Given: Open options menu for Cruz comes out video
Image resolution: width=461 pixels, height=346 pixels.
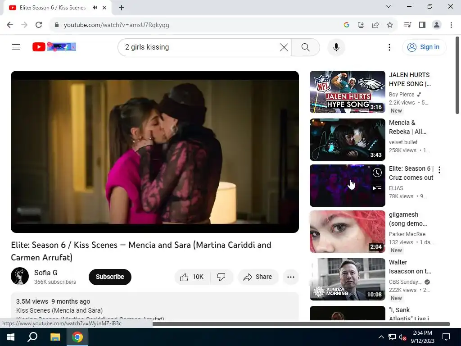Looking at the screenshot, I should click(439, 170).
